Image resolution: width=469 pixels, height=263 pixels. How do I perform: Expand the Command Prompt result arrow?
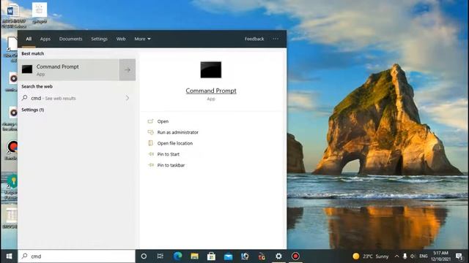tap(128, 70)
